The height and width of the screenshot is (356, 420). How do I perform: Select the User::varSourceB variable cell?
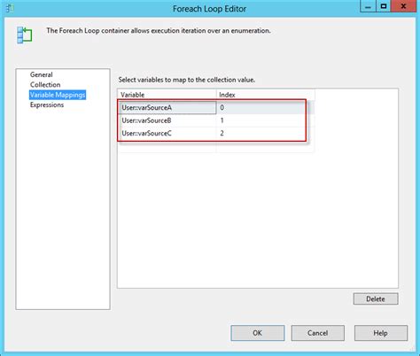click(167, 120)
